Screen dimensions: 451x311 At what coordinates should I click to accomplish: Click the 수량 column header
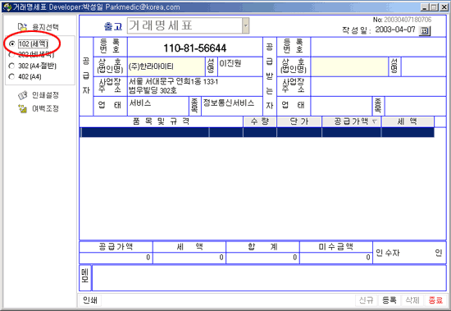(260, 121)
